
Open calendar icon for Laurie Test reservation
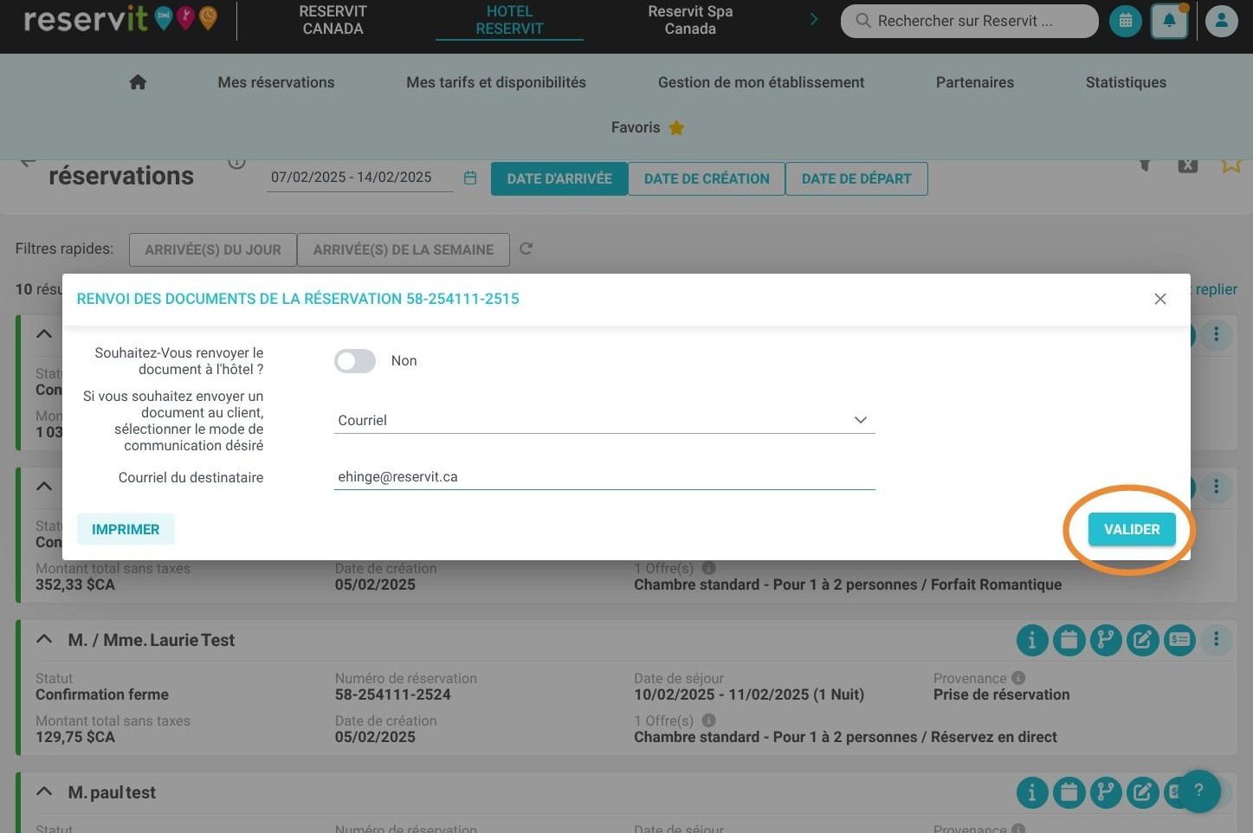(1069, 640)
